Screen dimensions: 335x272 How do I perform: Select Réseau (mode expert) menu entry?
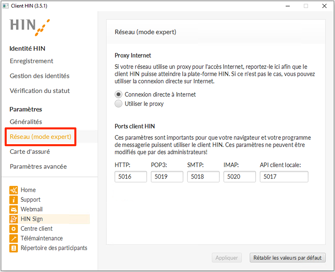point(41,137)
